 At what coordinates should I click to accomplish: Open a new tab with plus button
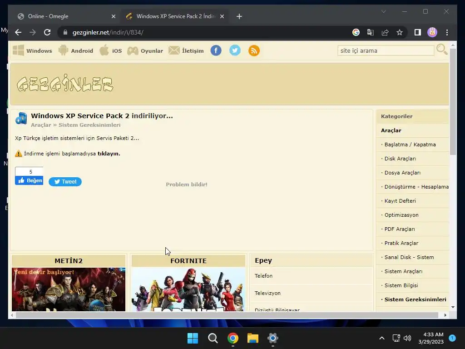pos(239,16)
